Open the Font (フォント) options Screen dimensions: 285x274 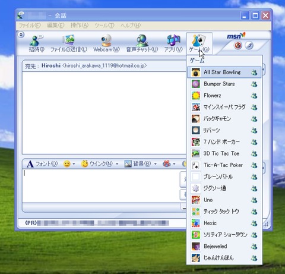[x=42, y=164]
